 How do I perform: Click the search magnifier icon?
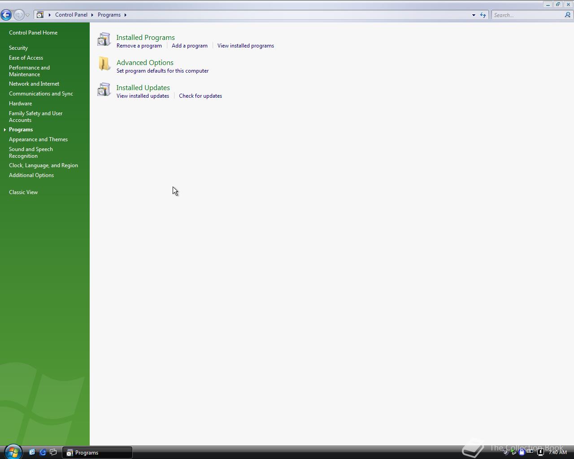click(567, 15)
